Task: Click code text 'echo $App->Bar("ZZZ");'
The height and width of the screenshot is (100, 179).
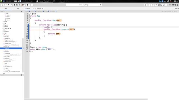Action: 42,49
